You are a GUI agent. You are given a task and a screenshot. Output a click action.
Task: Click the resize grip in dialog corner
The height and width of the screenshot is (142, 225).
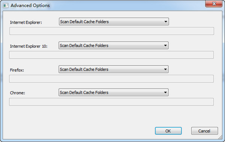(x=220, y=137)
